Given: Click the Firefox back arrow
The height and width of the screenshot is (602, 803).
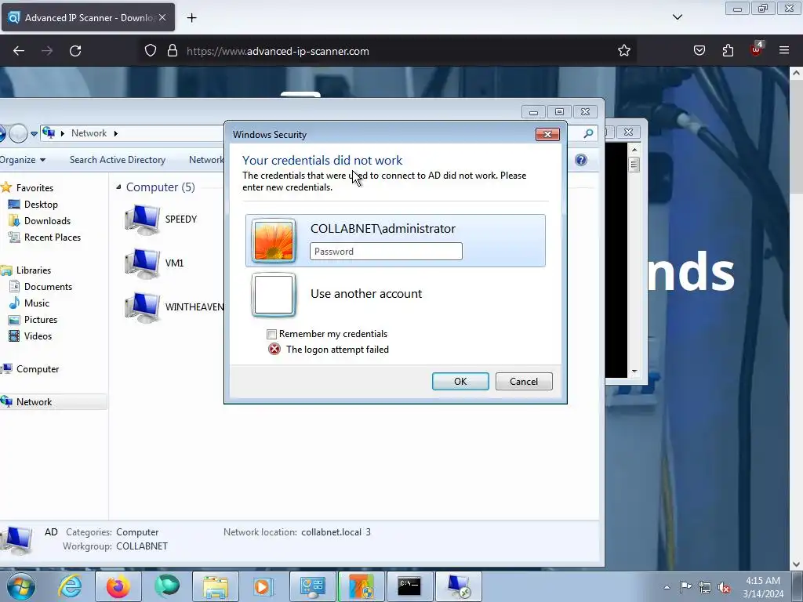Looking at the screenshot, I should (19, 51).
